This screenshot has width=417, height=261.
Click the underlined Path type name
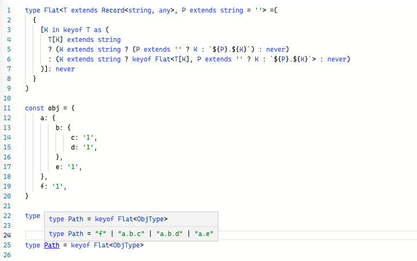52,245
